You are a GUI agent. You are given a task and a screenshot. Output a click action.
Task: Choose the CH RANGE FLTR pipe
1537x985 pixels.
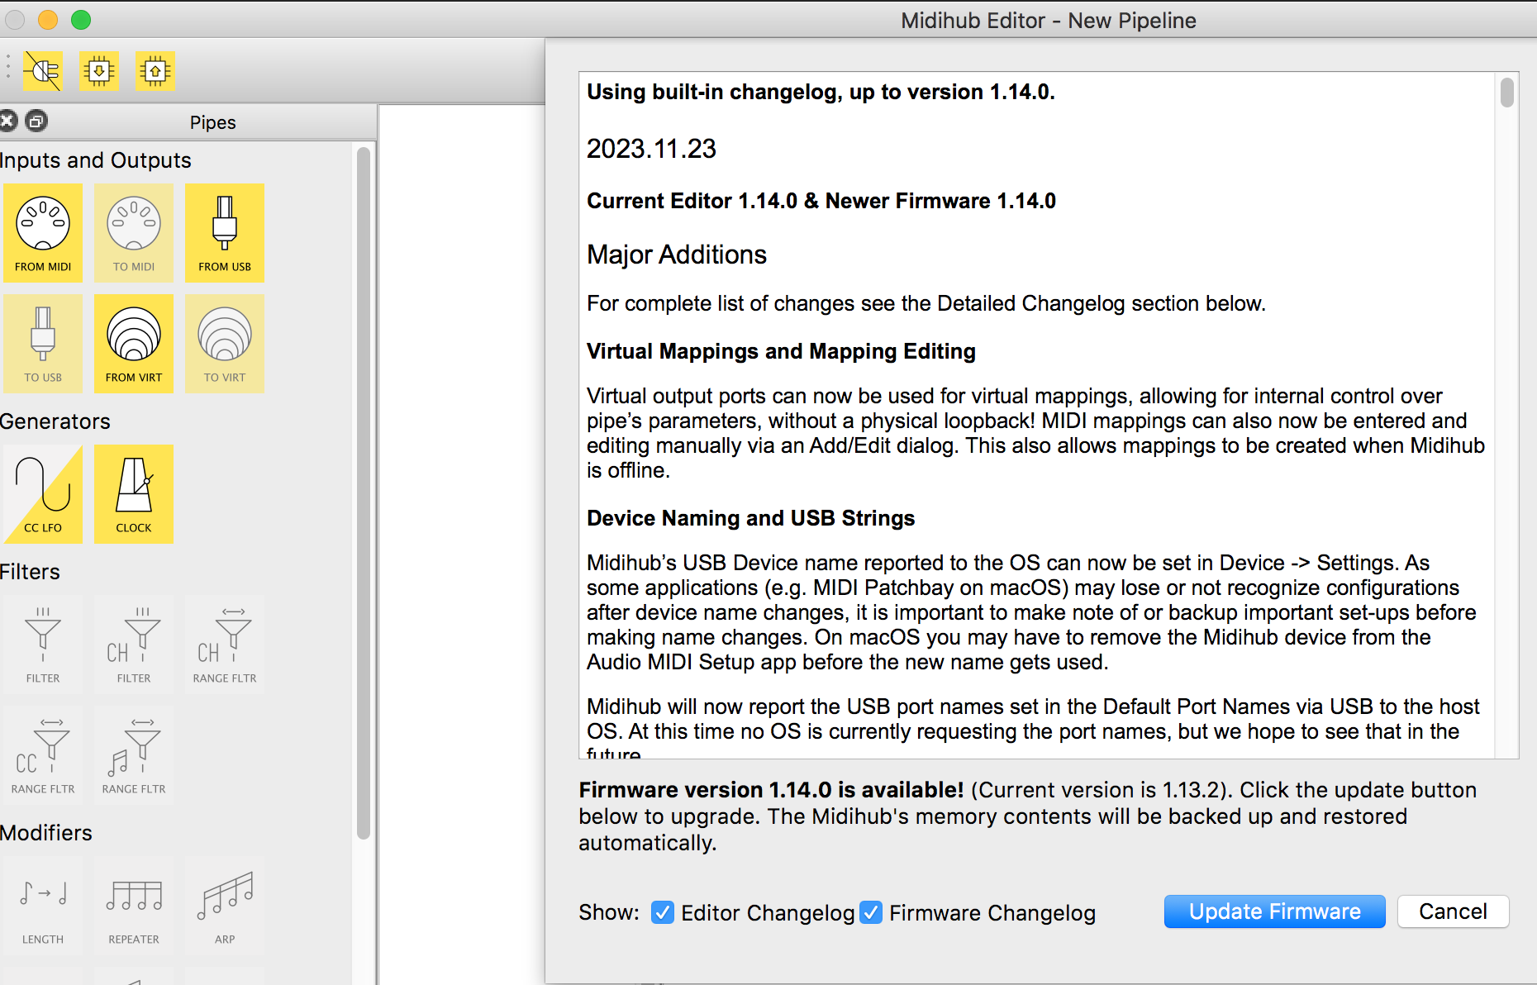[x=225, y=644]
